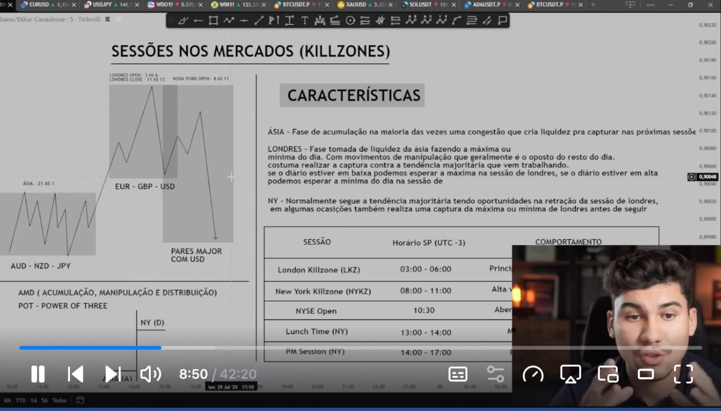The image size is (721, 411).
Task: Select the Rectangle drawing tool
Action: point(213,21)
